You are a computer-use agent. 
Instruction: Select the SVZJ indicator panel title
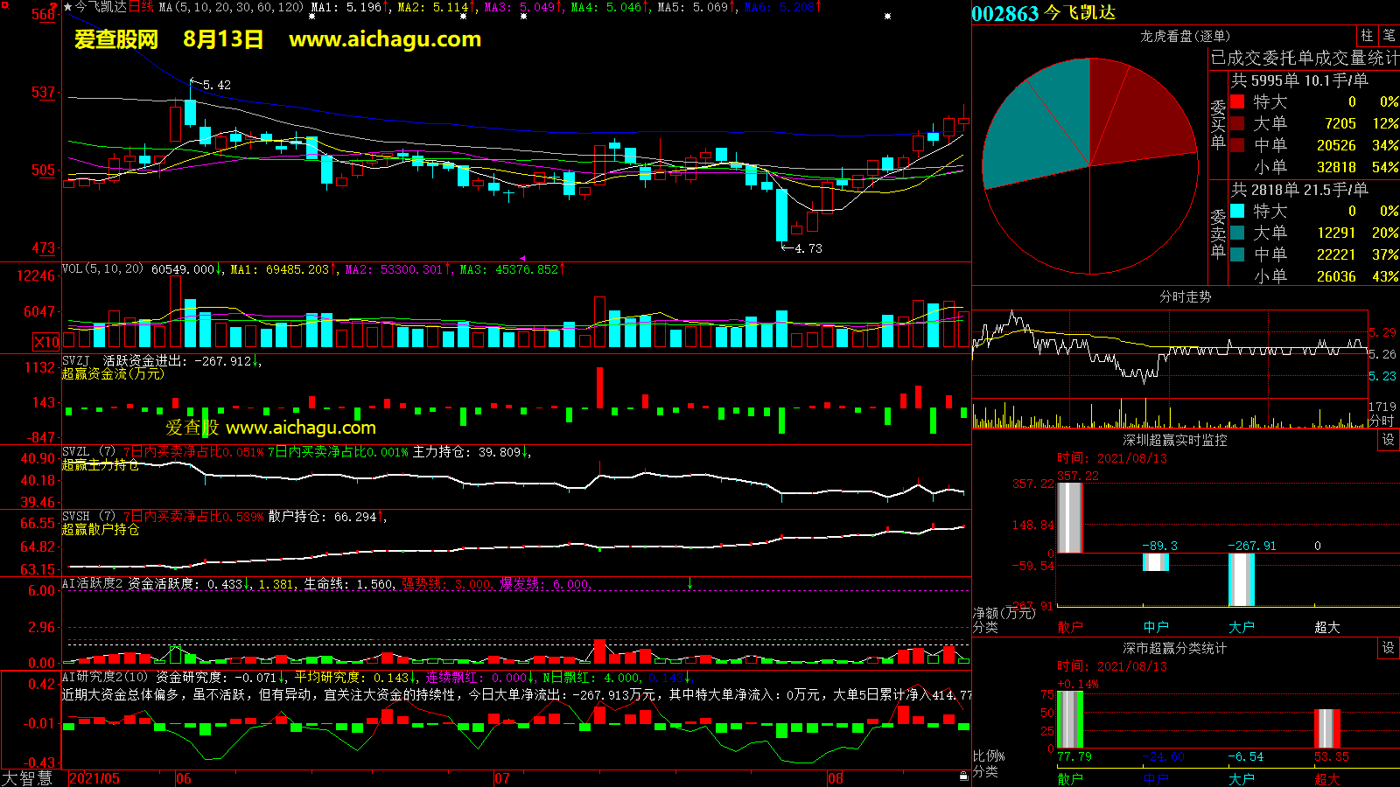tap(76, 360)
